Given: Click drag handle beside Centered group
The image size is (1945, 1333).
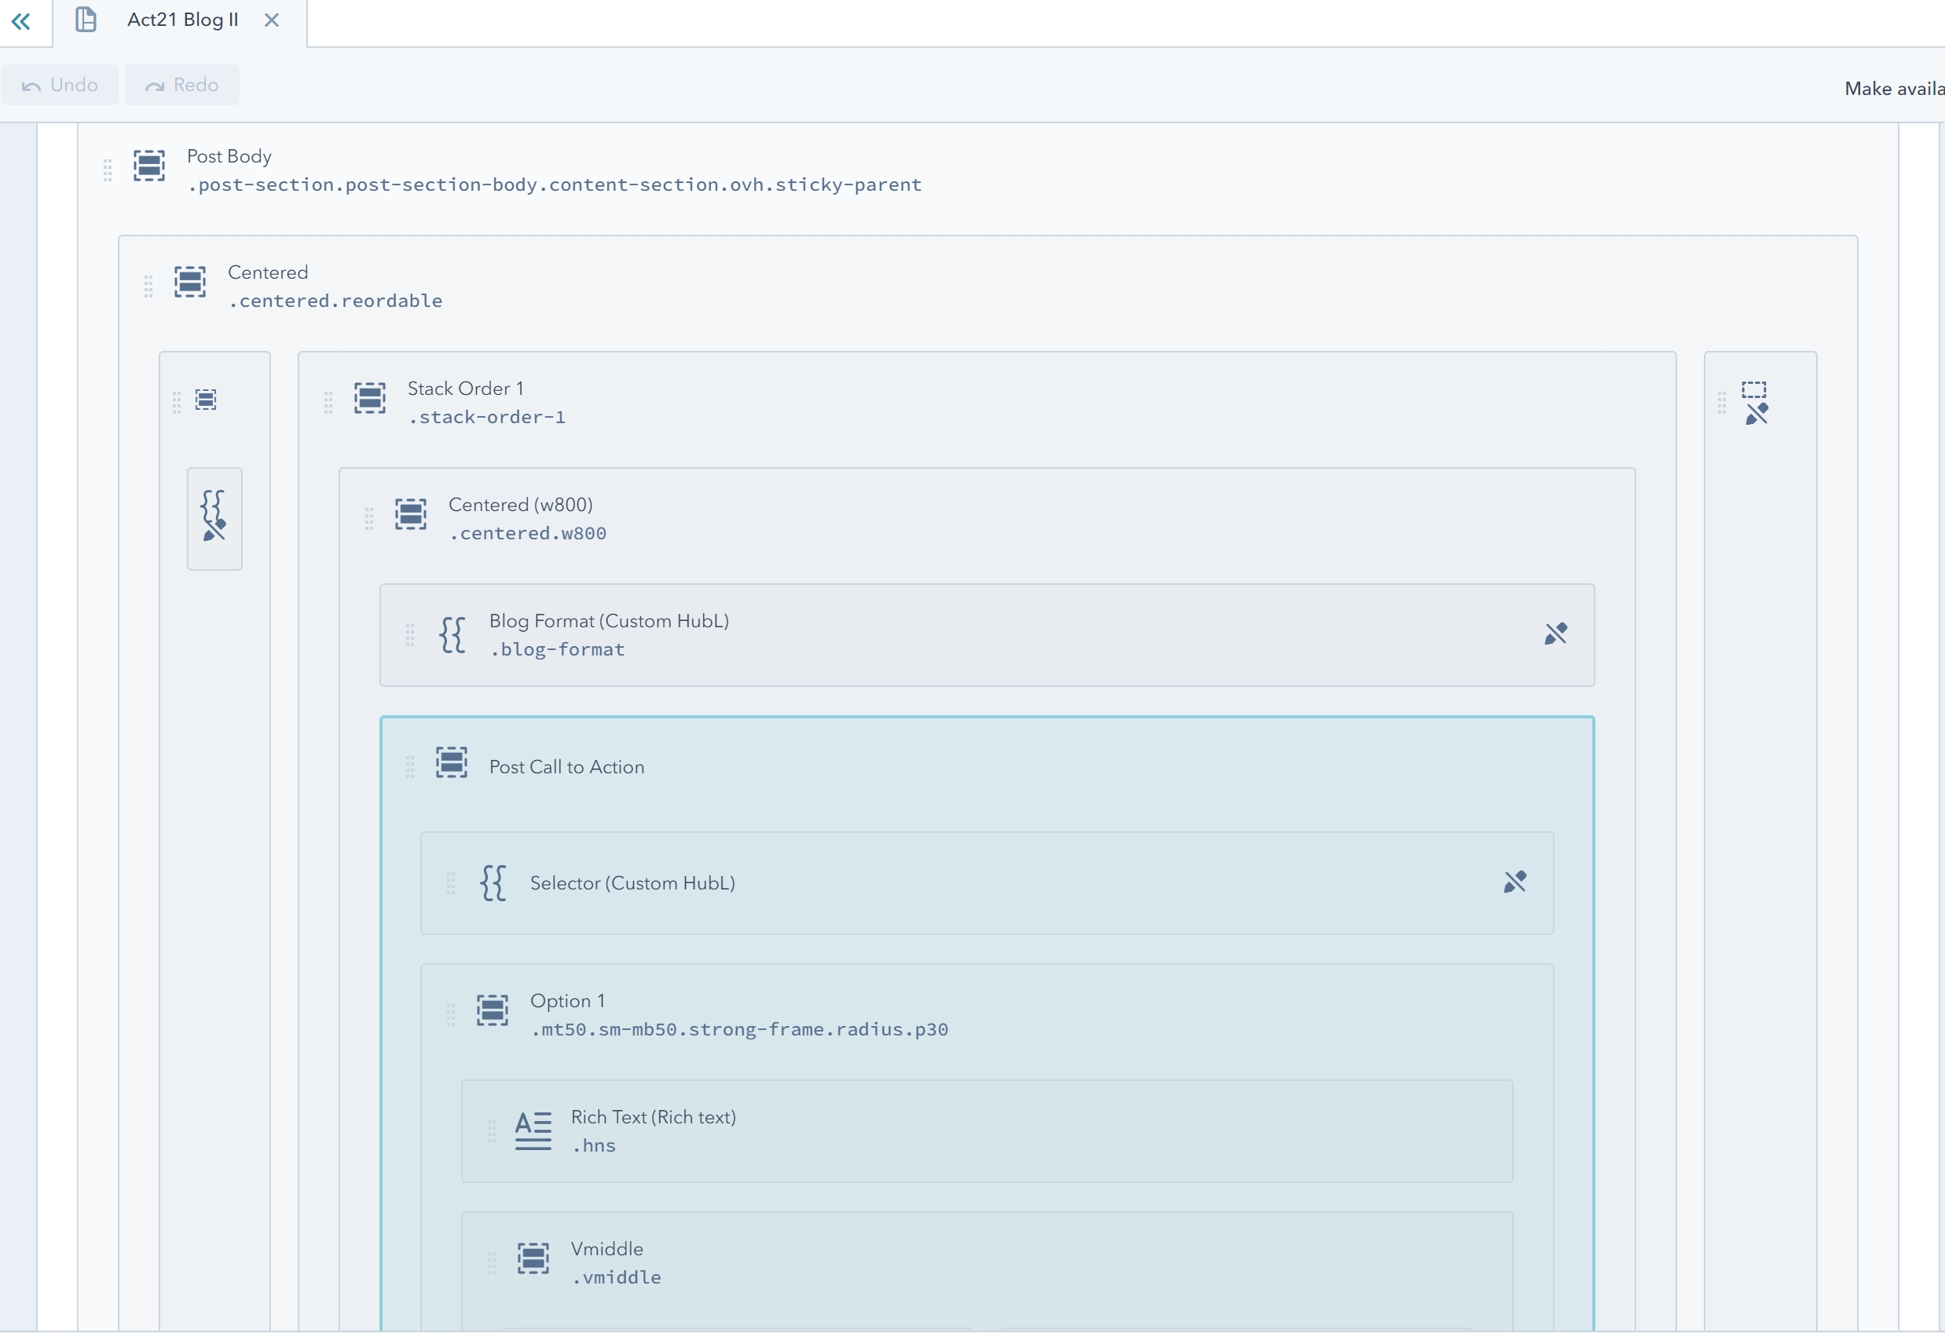Looking at the screenshot, I should 148,287.
